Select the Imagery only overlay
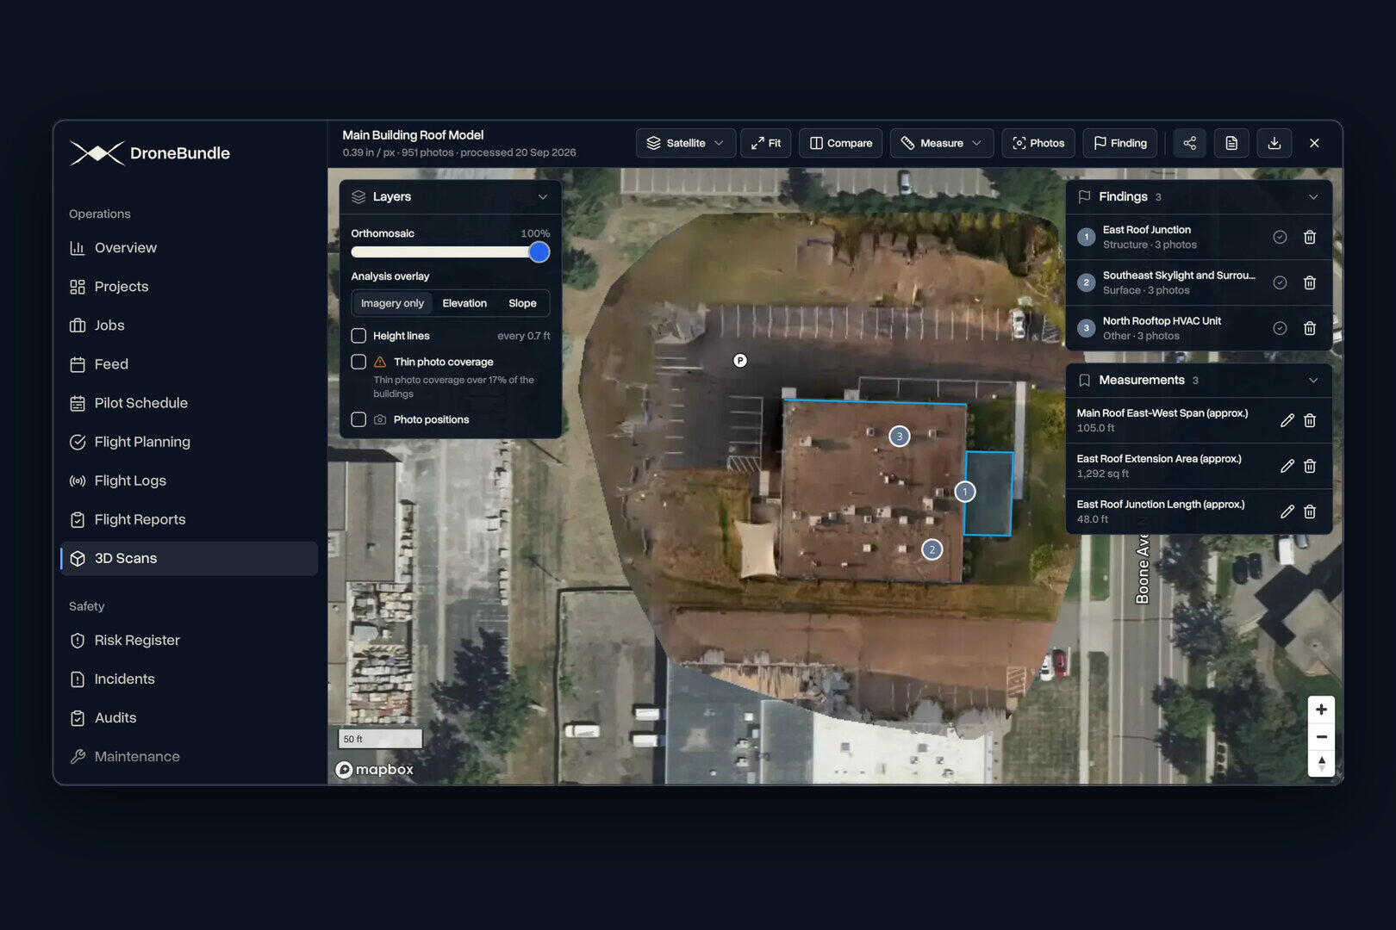Viewport: 1396px width, 930px height. tap(392, 303)
